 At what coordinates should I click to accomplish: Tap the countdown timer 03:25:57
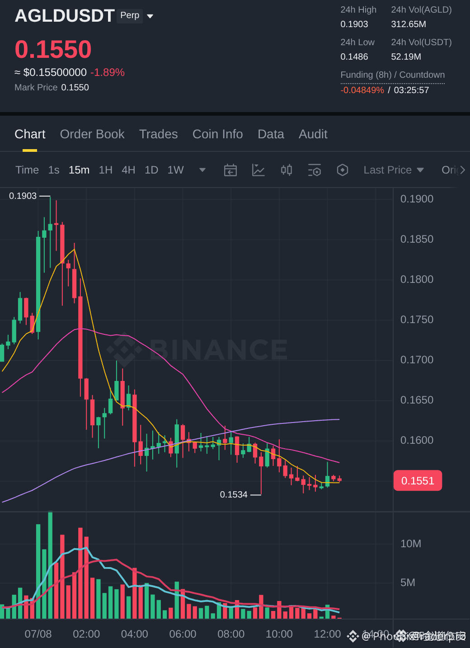tap(411, 90)
